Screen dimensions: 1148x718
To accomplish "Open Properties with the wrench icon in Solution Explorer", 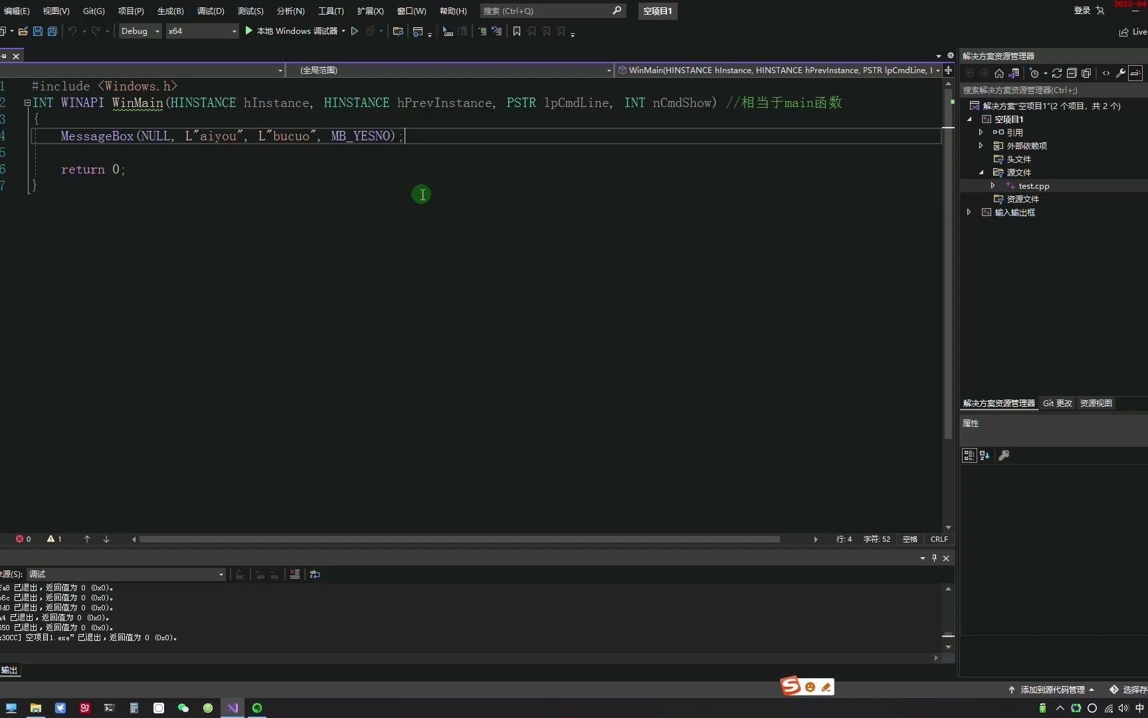I will click(1121, 73).
